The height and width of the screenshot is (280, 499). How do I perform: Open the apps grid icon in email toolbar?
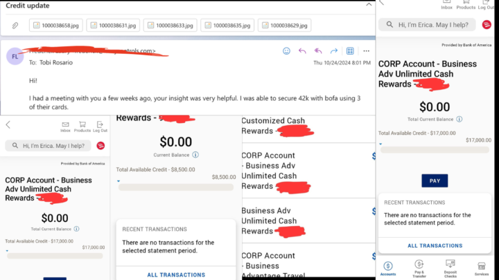[350, 51]
